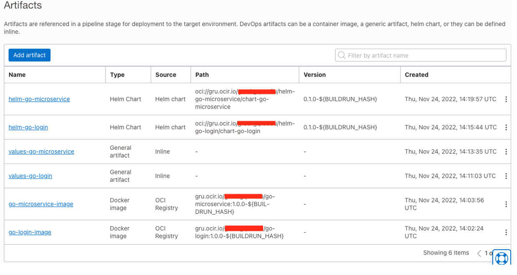Sort artifacts by the Name column

click(x=17, y=74)
